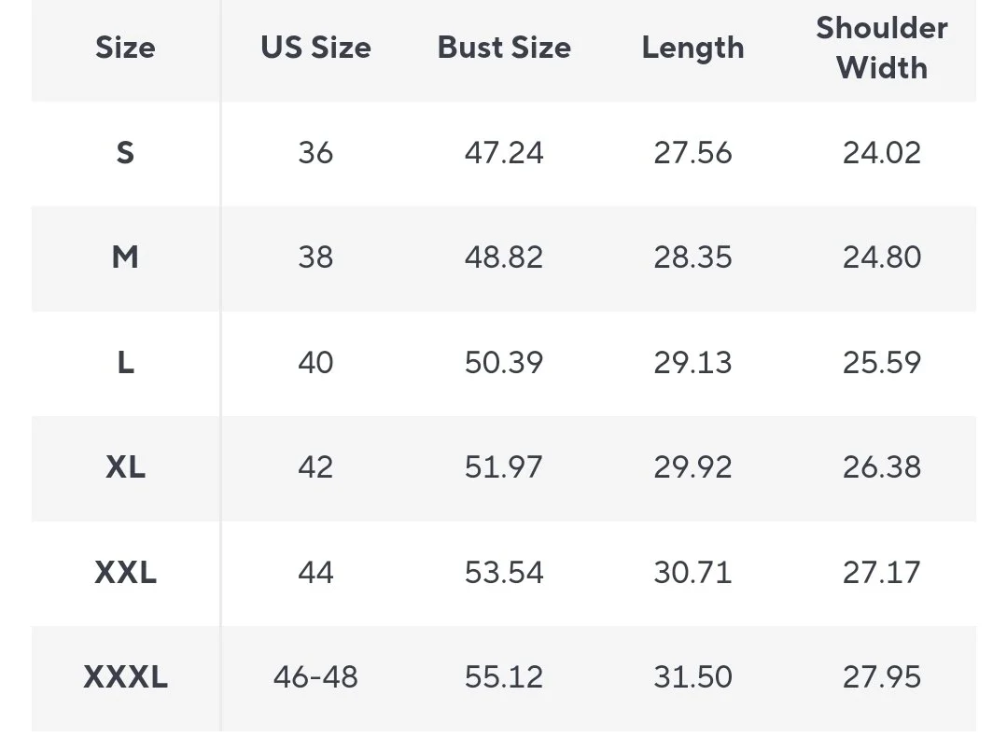The width and height of the screenshot is (1007, 737).
Task: Click the Bust Size header
Action: coord(504,48)
